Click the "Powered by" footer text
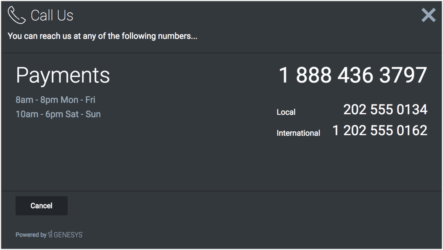This screenshot has height=250, width=443. click(31, 235)
